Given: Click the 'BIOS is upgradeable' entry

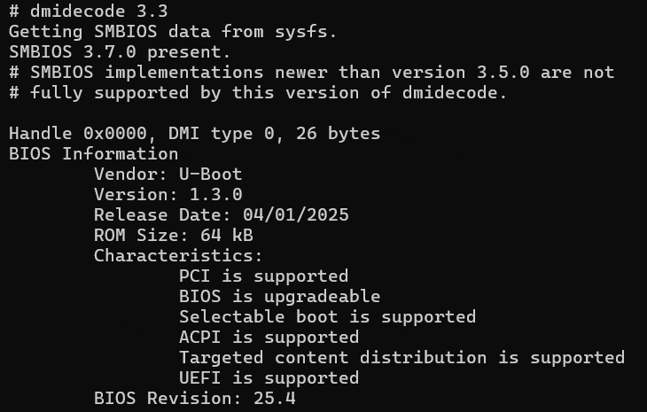Looking at the screenshot, I should pos(279,297).
